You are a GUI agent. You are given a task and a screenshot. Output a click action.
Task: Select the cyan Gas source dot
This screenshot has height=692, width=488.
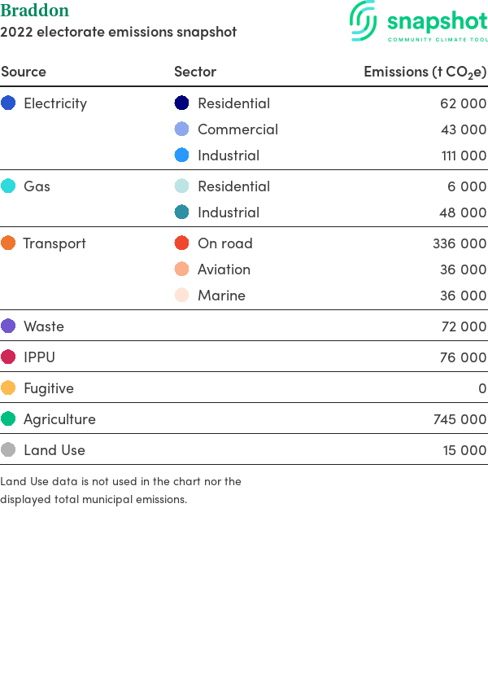click(x=8, y=186)
